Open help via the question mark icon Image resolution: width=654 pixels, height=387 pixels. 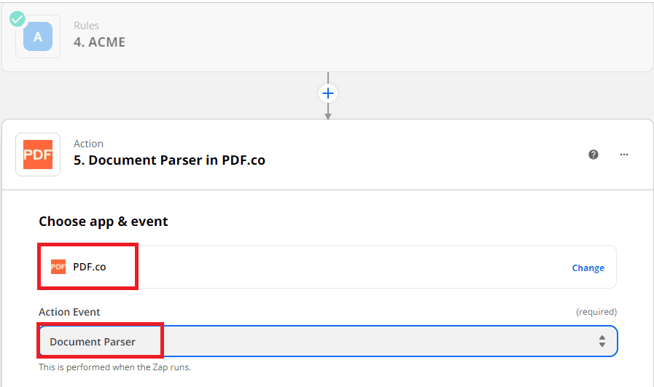click(x=593, y=155)
